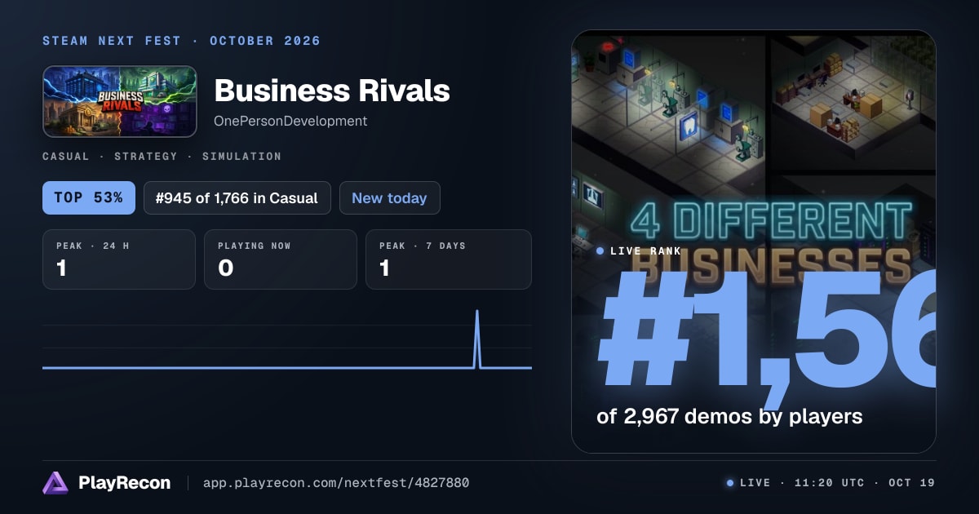
Task: Click the LIVE RANK indicator dot
Action: click(600, 251)
